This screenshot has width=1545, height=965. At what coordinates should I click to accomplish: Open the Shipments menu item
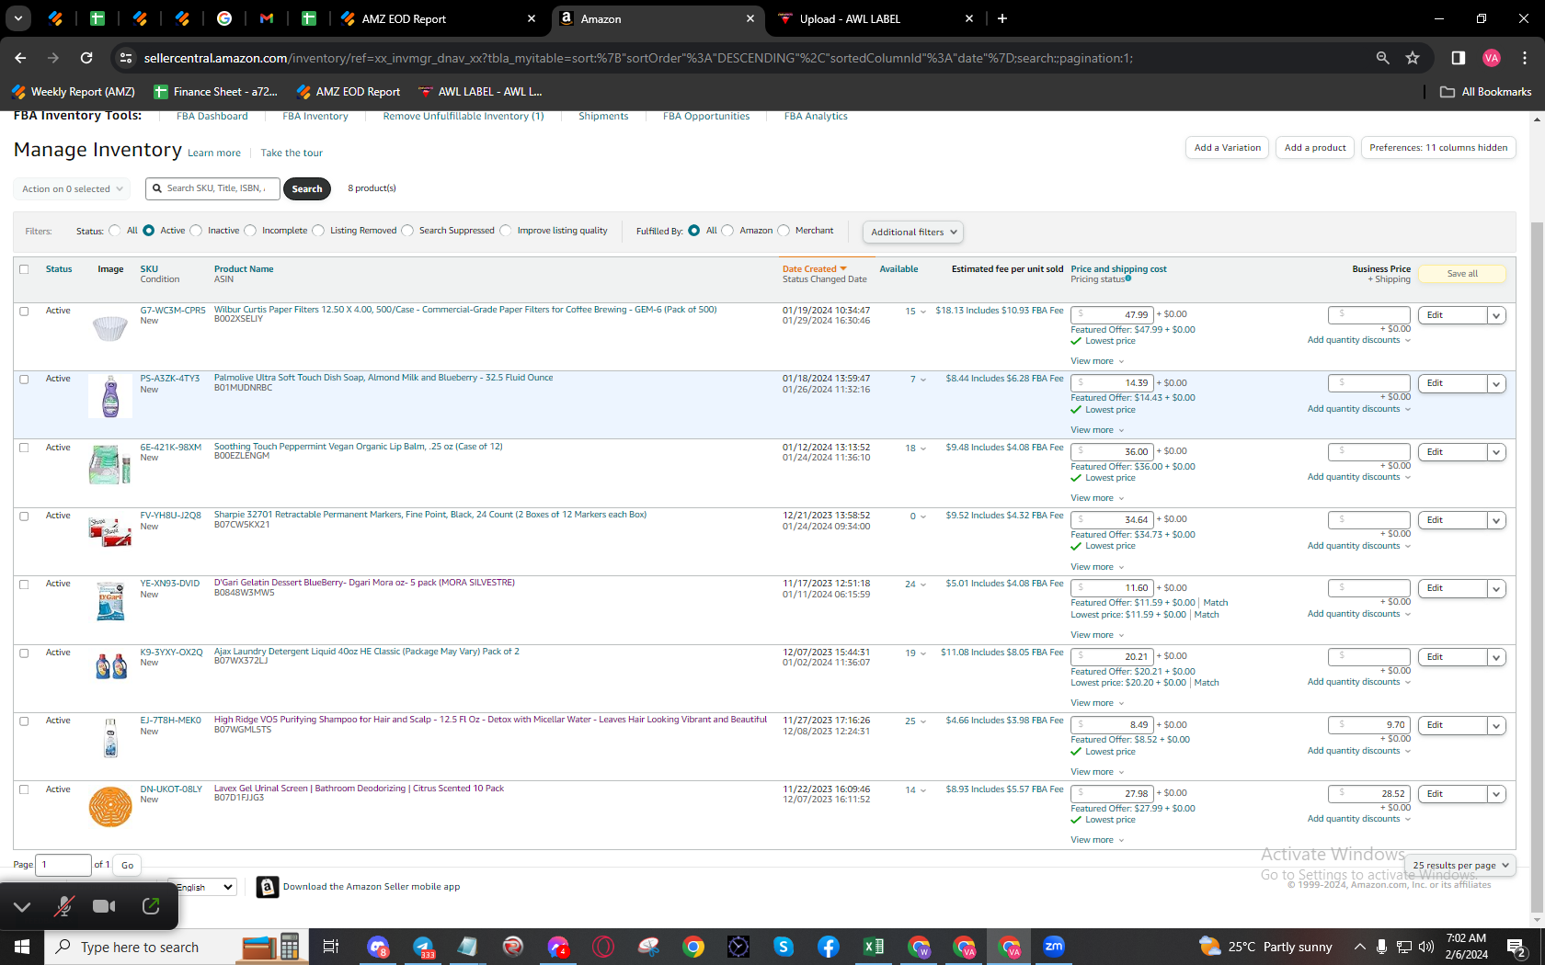coord(603,116)
